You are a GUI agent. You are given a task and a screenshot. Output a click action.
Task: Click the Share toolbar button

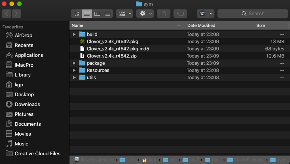164,14
